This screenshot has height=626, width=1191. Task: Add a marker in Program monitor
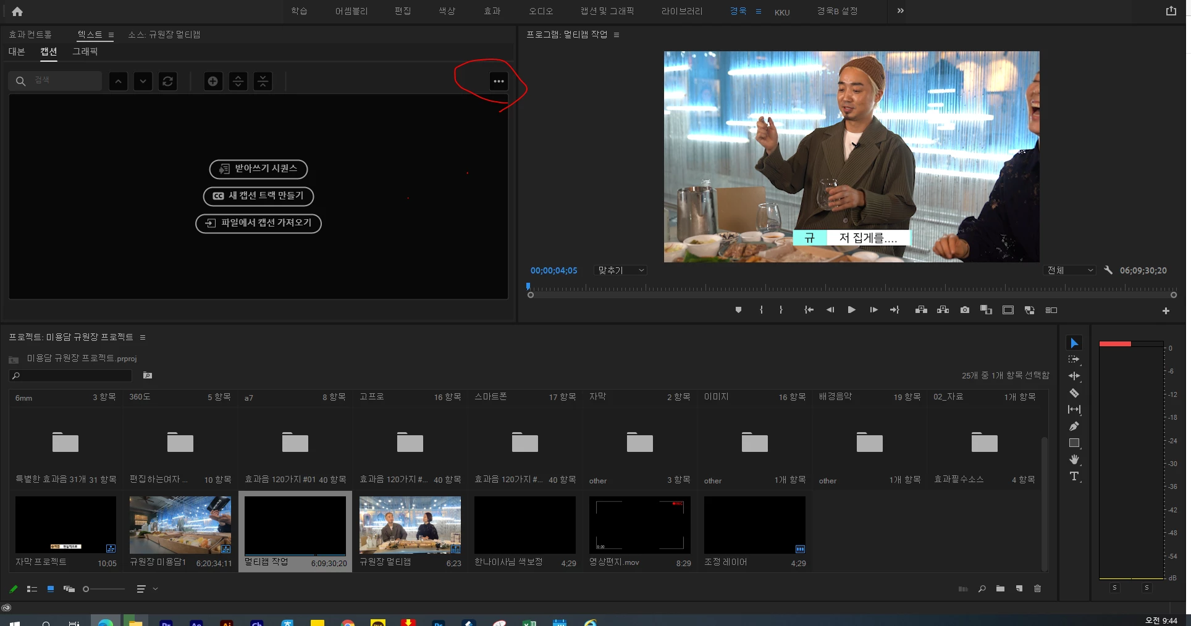pyautogui.click(x=738, y=310)
